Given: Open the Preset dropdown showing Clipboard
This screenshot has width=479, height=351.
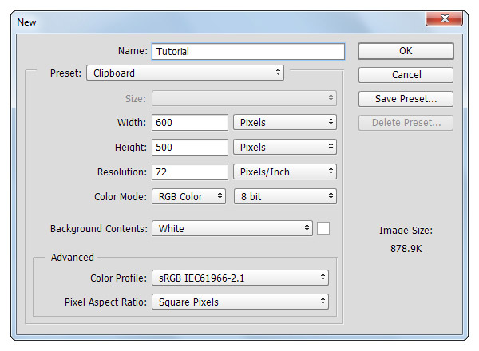Looking at the screenshot, I should 185,73.
